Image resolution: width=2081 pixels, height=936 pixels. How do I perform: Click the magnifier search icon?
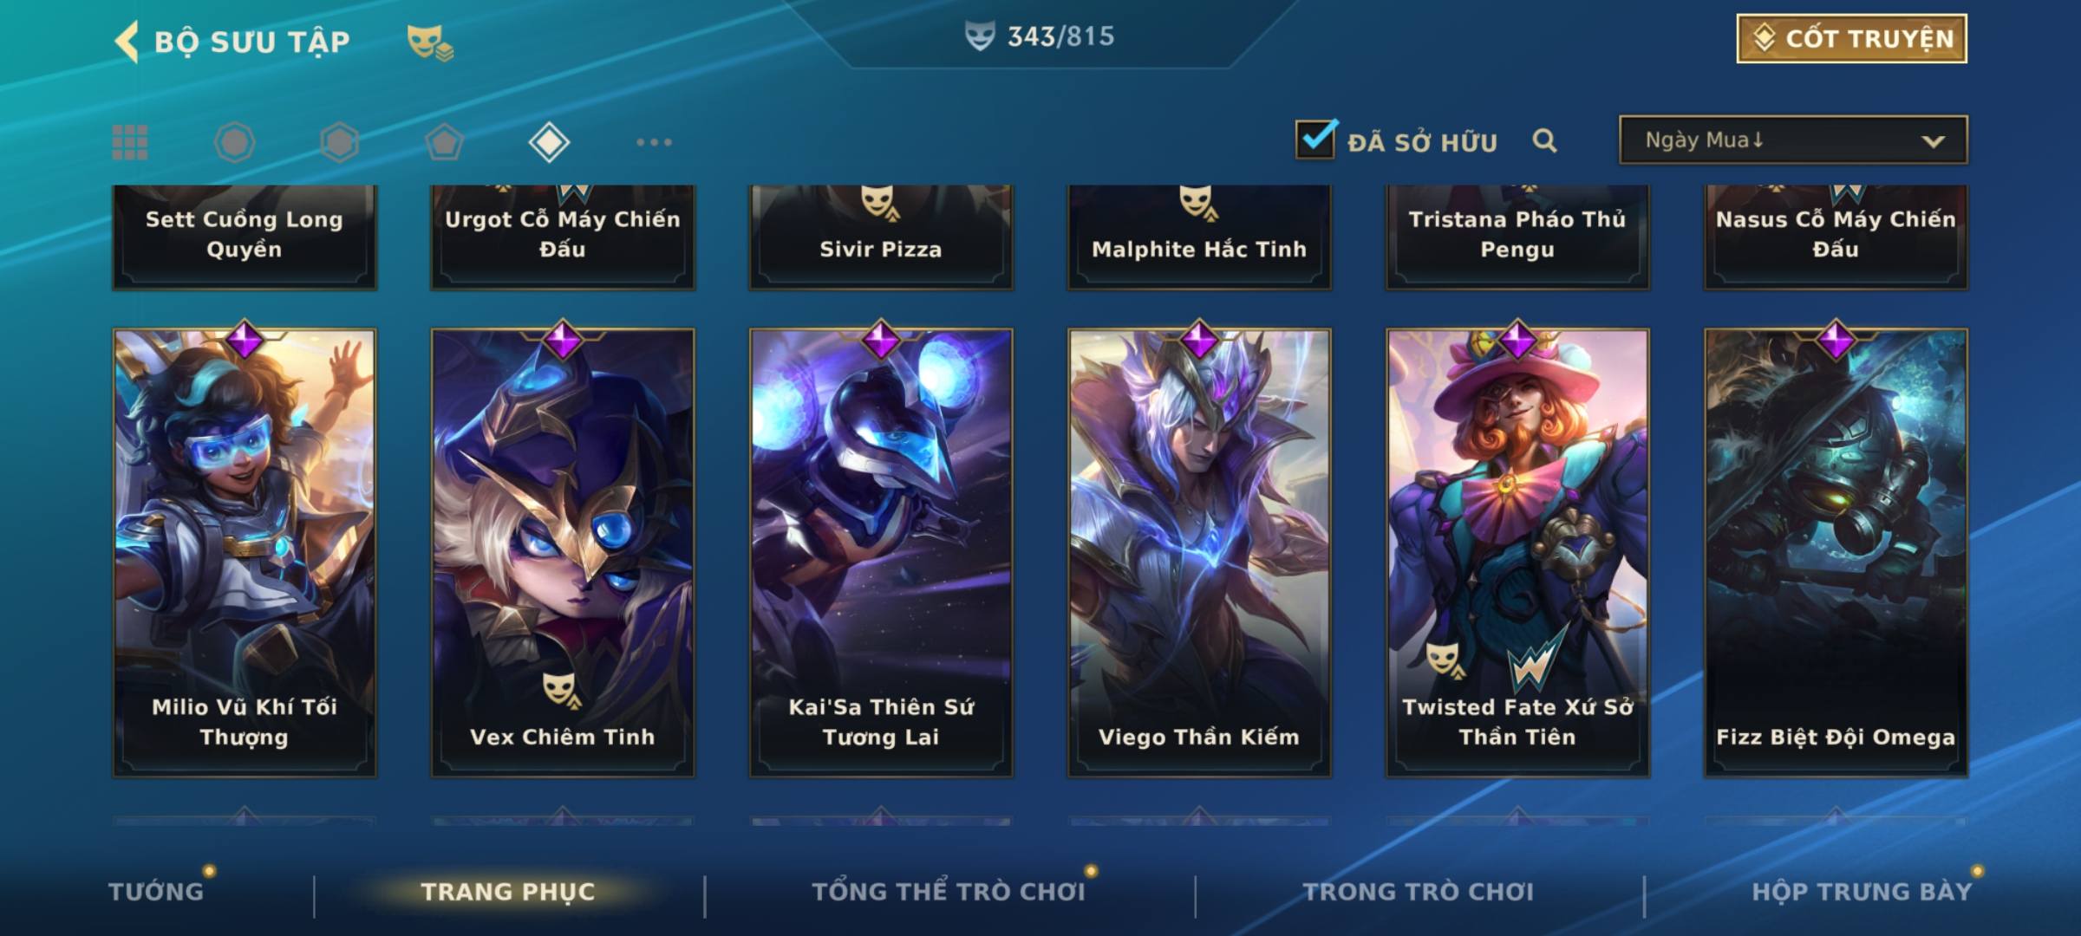(1544, 140)
